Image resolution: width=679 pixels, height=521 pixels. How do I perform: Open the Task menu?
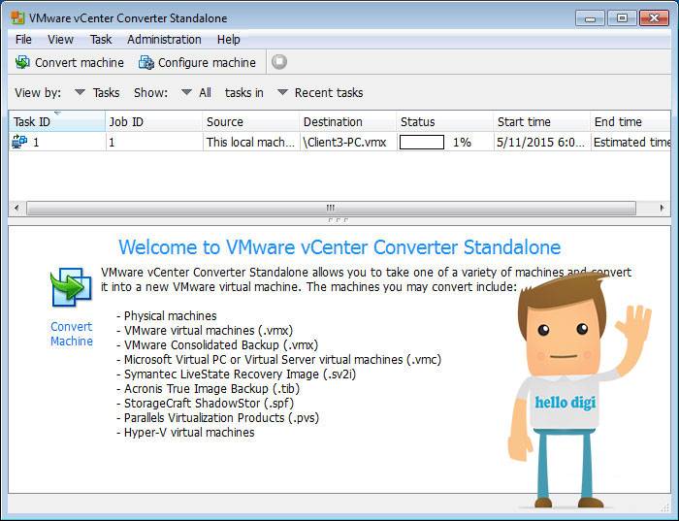pos(101,40)
